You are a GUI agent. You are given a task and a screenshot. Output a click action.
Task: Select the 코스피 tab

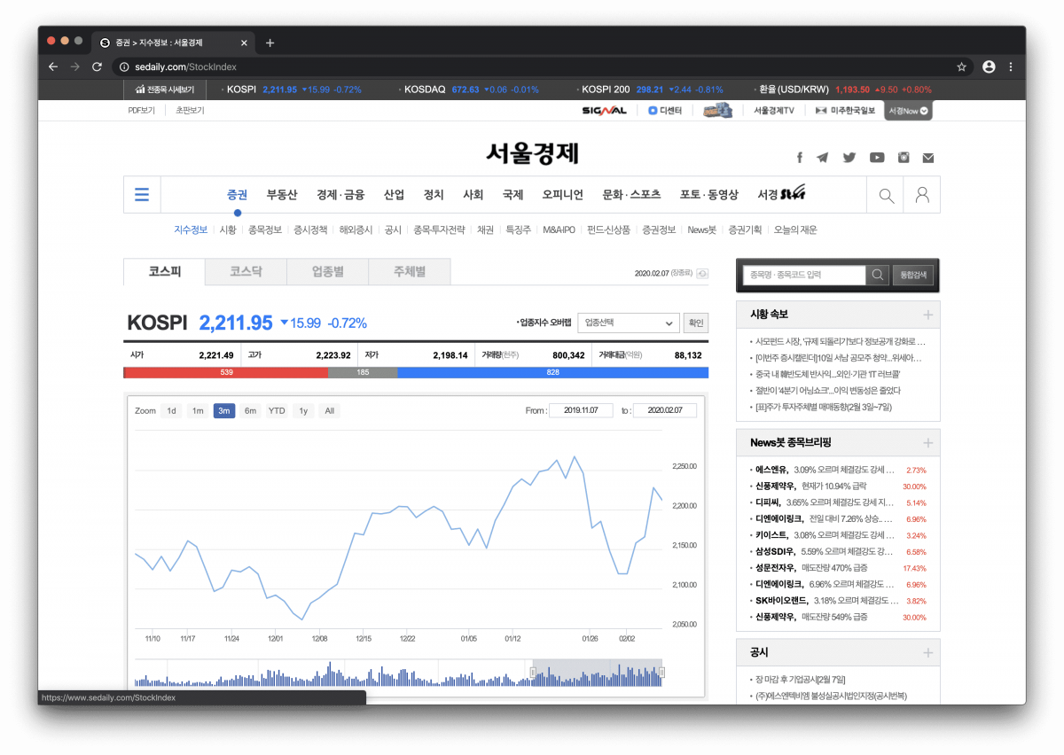tap(164, 271)
